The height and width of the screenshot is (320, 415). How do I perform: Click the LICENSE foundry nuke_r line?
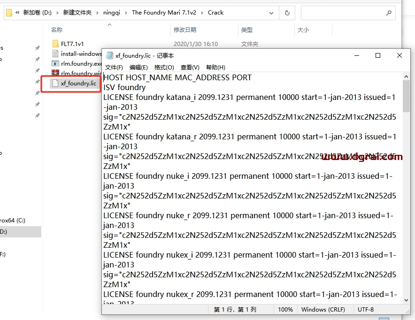(248, 215)
